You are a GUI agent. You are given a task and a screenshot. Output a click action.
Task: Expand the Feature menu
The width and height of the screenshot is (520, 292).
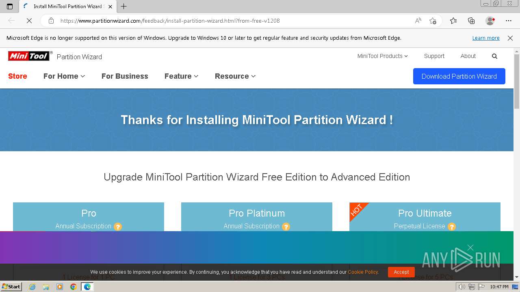181,76
